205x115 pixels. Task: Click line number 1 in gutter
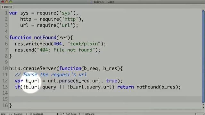click(6, 13)
